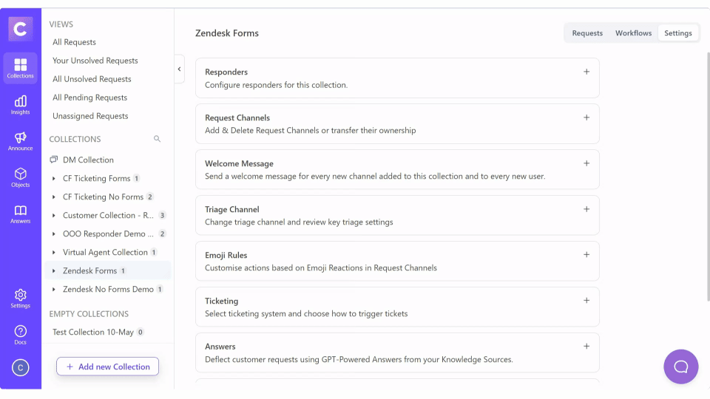Select the DM Collection item
The image size is (710, 399).
[88, 160]
